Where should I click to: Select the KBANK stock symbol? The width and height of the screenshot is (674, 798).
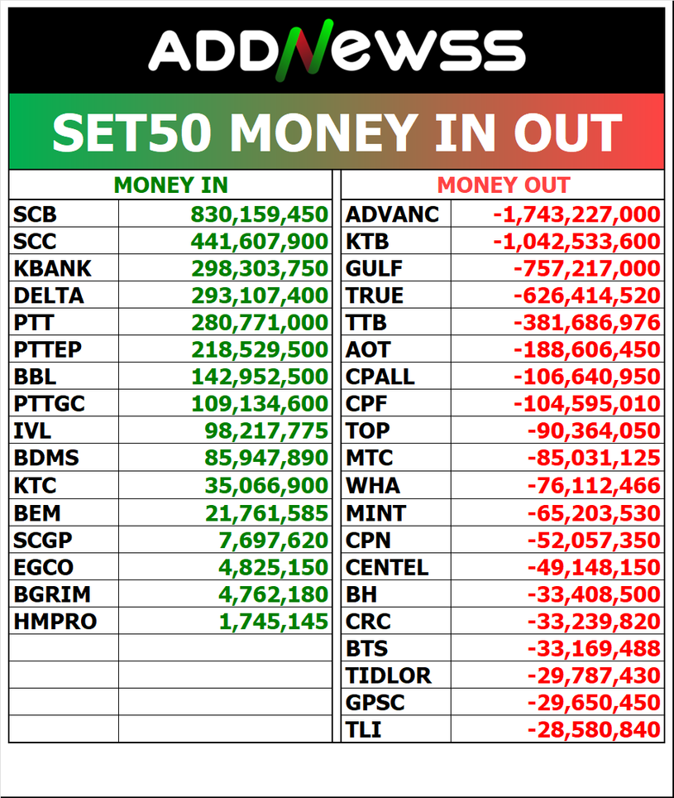coord(53,268)
